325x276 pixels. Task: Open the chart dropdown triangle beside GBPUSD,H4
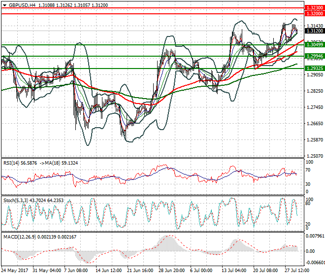[5, 5]
